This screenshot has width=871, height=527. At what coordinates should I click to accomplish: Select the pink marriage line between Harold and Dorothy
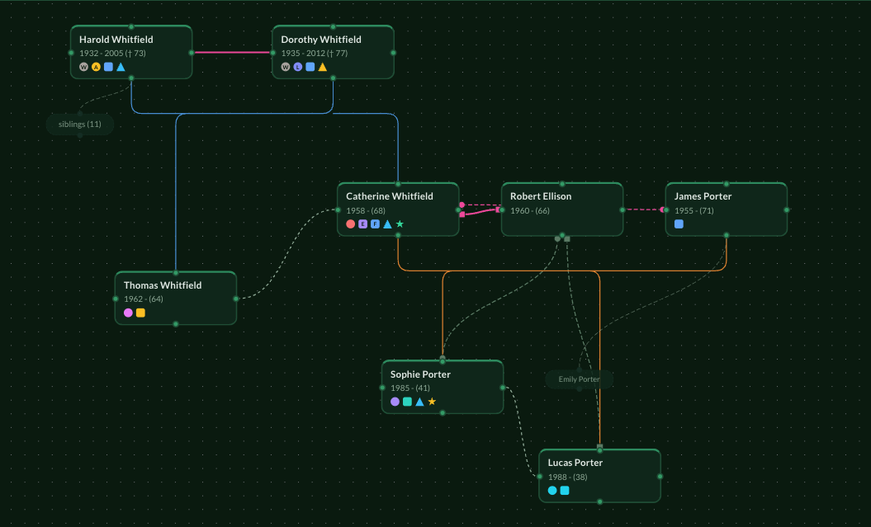pos(232,53)
